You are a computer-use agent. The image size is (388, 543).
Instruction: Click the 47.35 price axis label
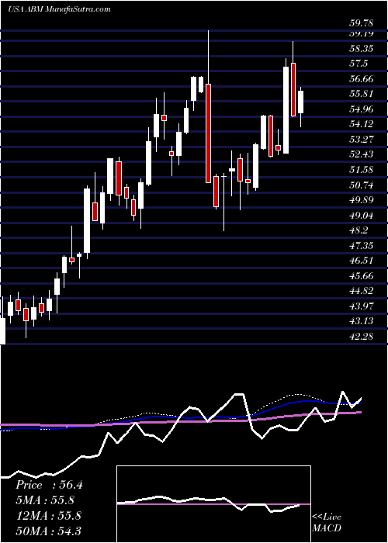362,246
